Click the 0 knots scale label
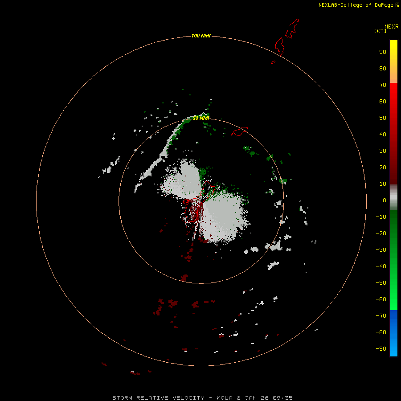Image resolution: width=401 pixels, height=401 pixels. pos(385,200)
